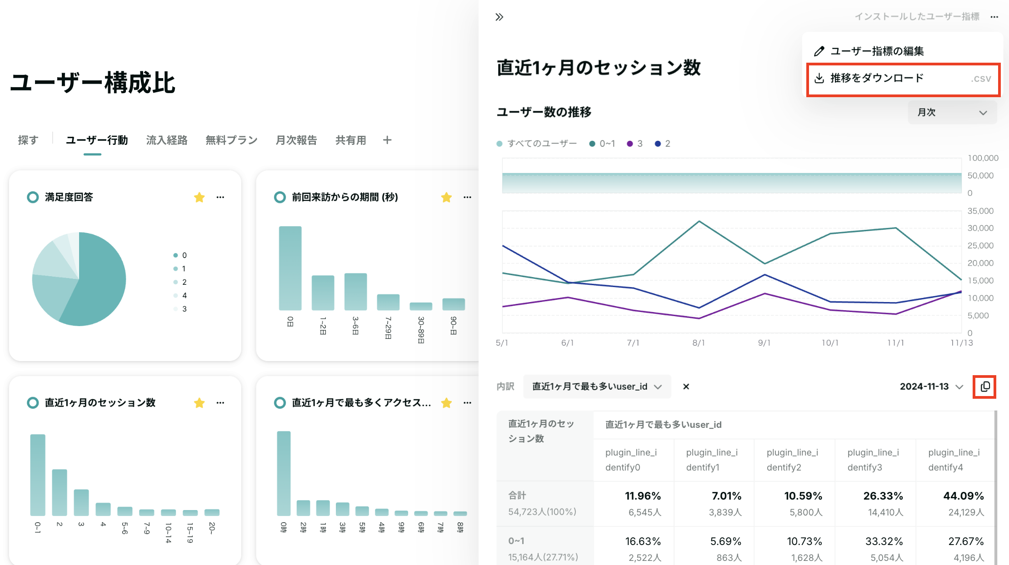
Task: Copy the breakdown table with the copy icon
Action: [x=985, y=387]
